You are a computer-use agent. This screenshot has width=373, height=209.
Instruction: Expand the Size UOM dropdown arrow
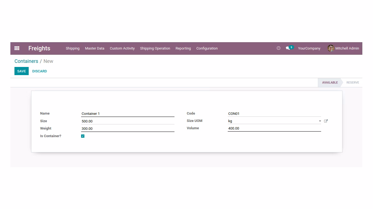320,121
